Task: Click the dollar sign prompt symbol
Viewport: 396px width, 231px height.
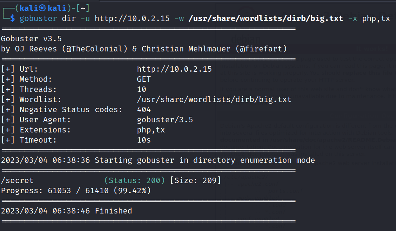Action: coord(13,18)
